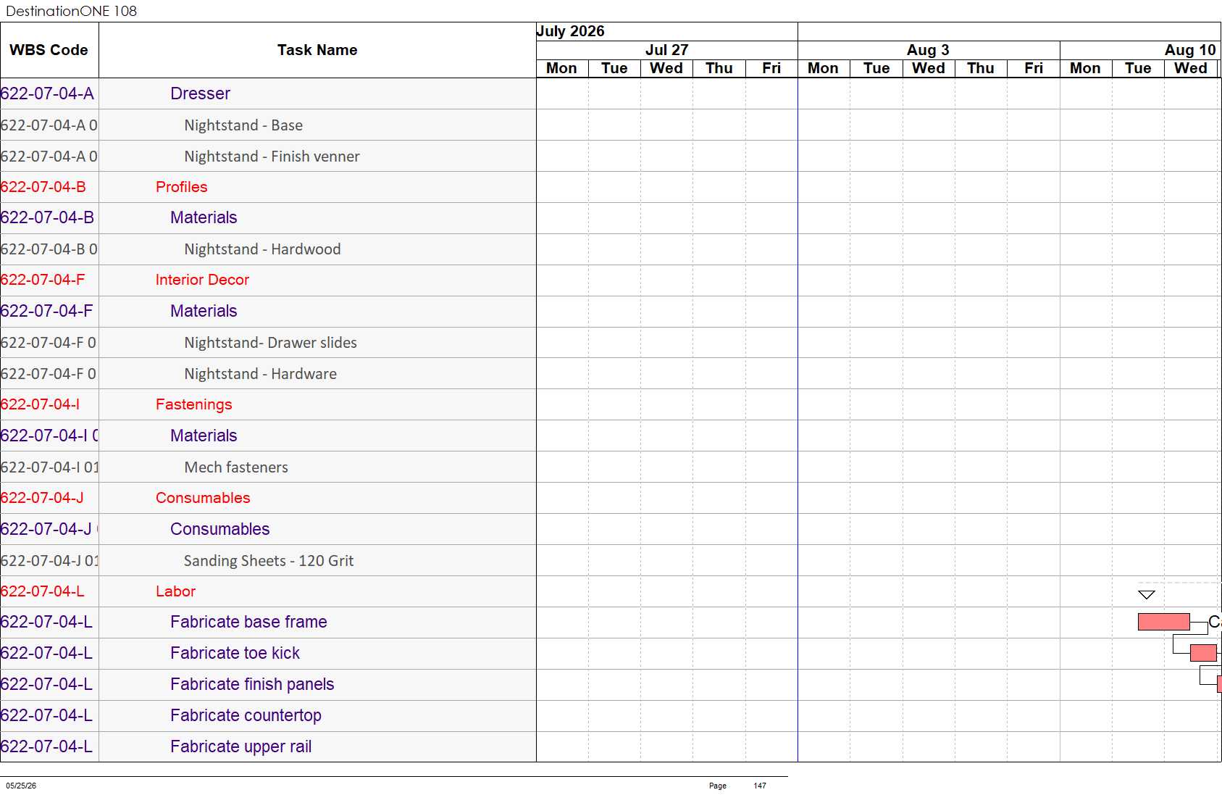Click the page number 147 in footer
Screen dimensions: 1222x795
click(x=759, y=786)
